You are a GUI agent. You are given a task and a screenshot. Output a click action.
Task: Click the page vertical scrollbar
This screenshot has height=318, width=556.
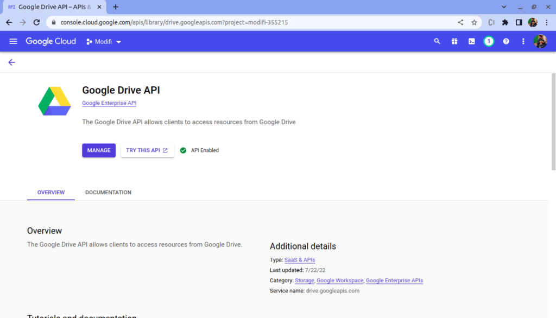point(553,122)
